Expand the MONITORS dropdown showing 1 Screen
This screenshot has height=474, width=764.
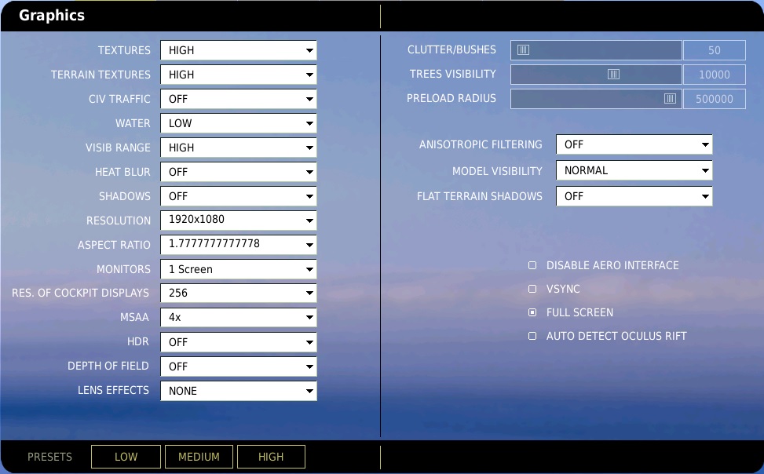coord(238,269)
